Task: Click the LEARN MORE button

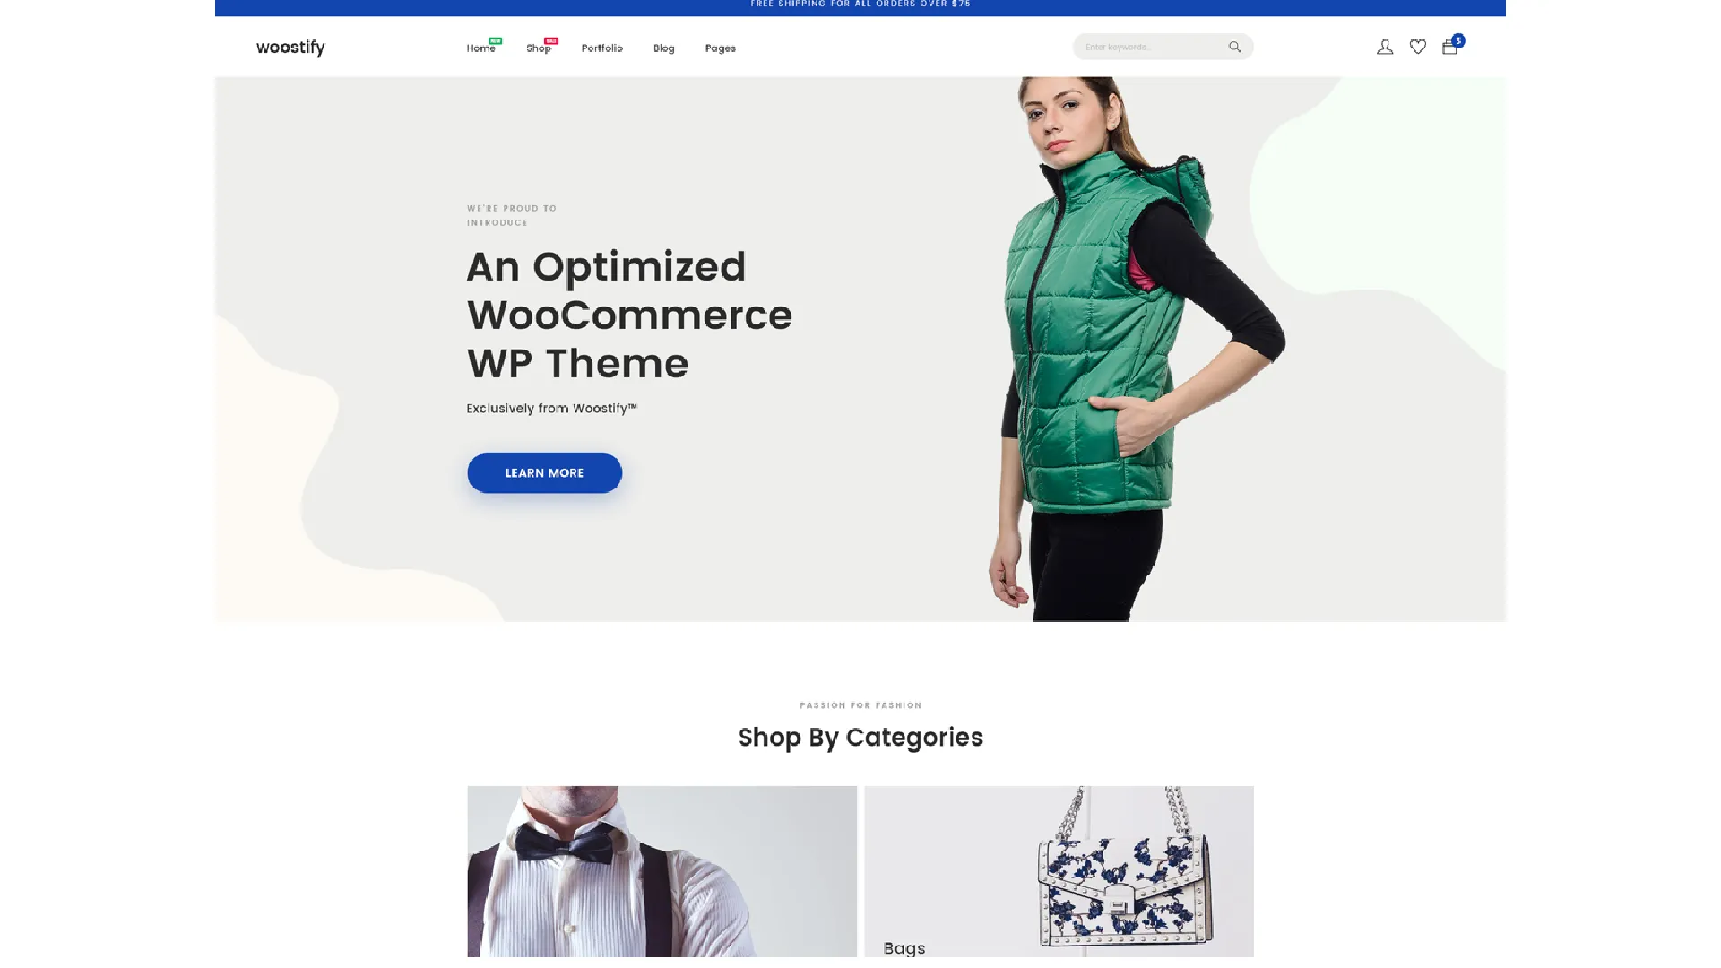Action: point(544,472)
